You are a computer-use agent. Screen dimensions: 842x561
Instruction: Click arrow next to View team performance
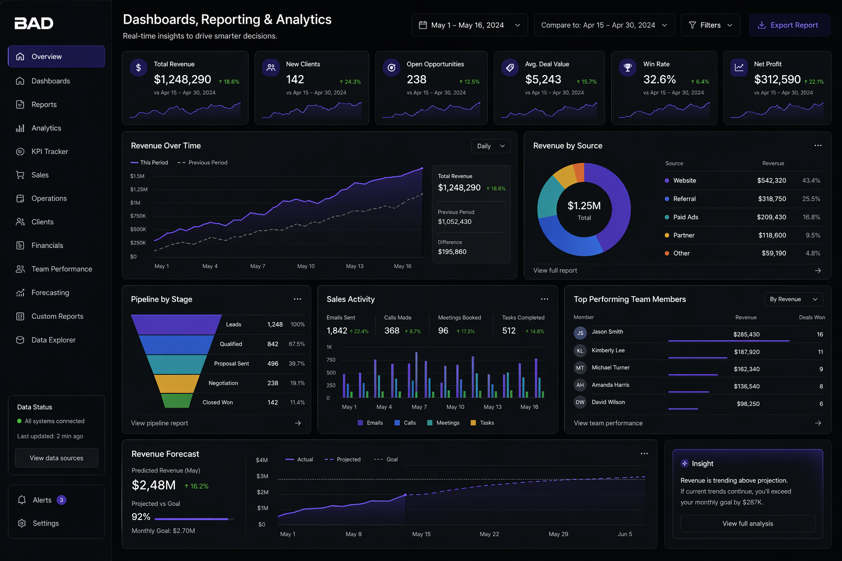click(818, 423)
